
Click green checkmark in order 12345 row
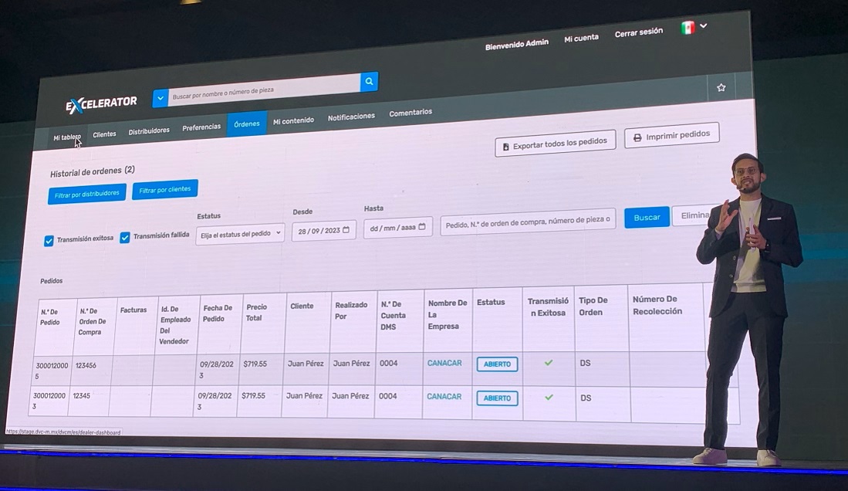point(549,398)
